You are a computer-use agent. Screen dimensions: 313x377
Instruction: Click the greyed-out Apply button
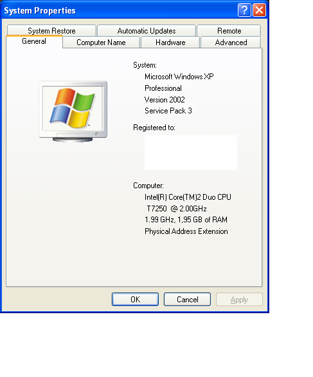239,299
